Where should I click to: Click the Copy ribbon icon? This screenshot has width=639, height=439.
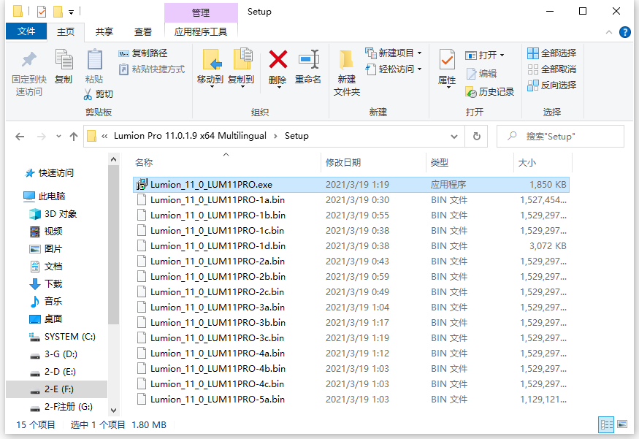pos(64,59)
